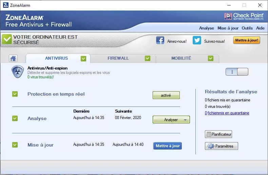Click the ZoneAlarm title bar icon
Image resolution: width=268 pixels, height=175 pixels.
click(6, 5)
